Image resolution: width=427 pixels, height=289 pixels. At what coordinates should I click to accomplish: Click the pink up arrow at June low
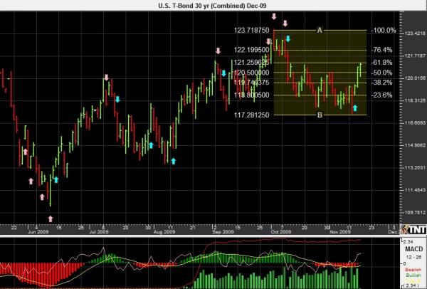tap(50, 217)
